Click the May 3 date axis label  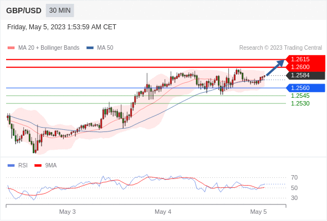(68, 212)
